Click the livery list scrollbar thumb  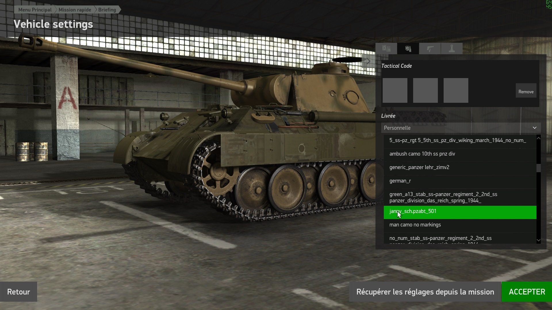[538, 168]
